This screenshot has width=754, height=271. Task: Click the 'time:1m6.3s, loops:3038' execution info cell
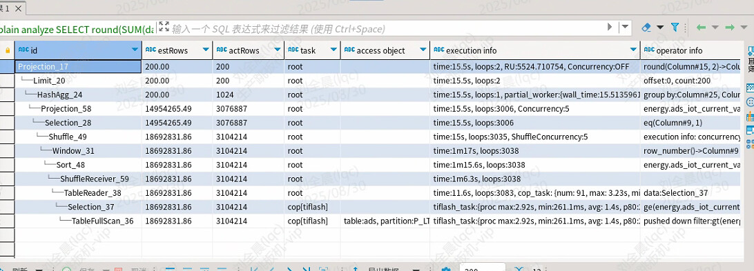tap(535, 179)
